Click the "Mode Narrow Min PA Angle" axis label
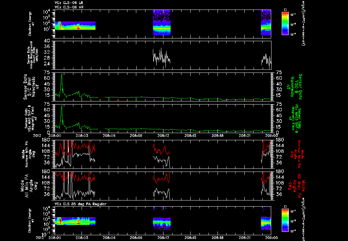 point(28,154)
